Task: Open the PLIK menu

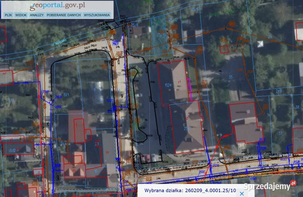Action: coord(9,15)
